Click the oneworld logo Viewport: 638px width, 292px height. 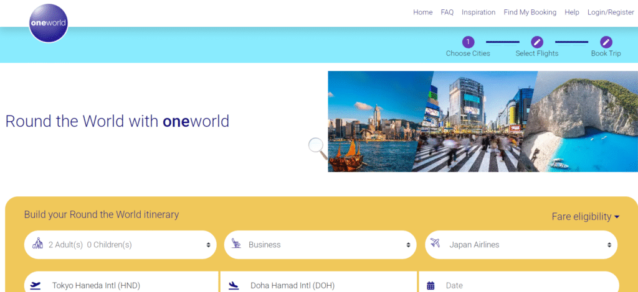(x=49, y=23)
